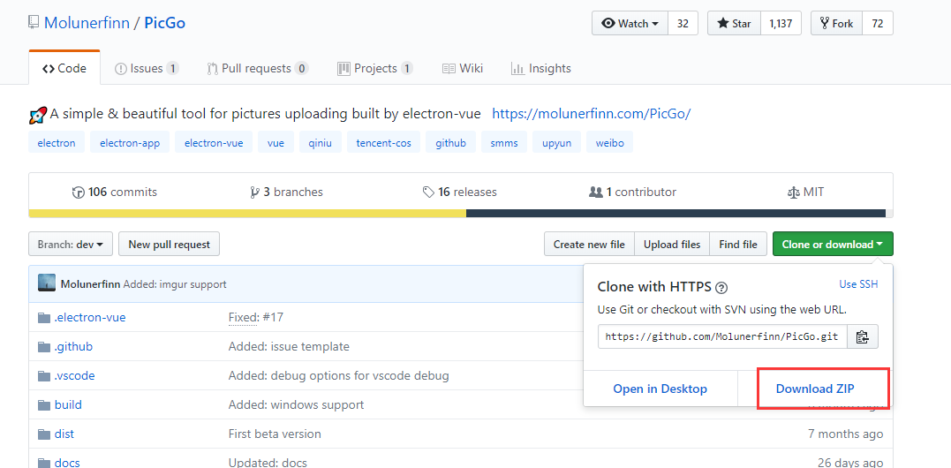This screenshot has height=468, width=951.
Task: Star the PicGo repository
Action: point(734,24)
